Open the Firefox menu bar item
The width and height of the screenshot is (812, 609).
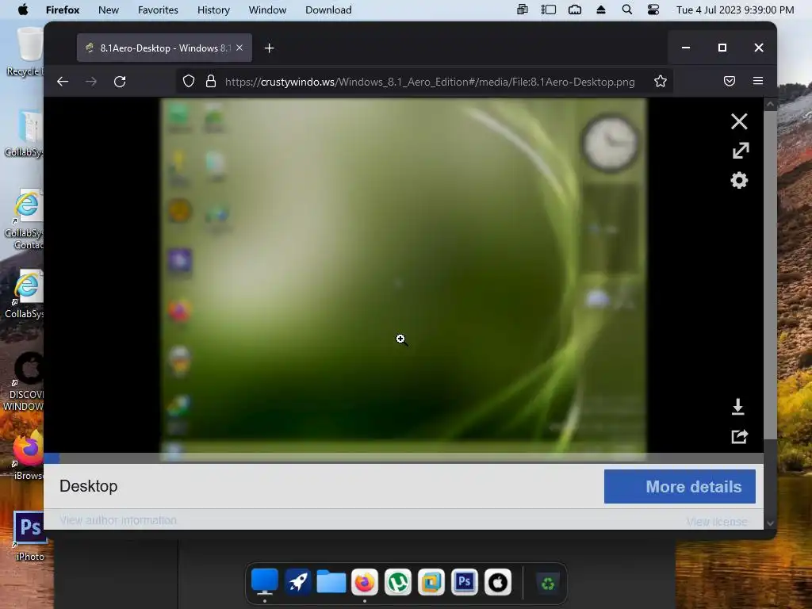tap(63, 10)
